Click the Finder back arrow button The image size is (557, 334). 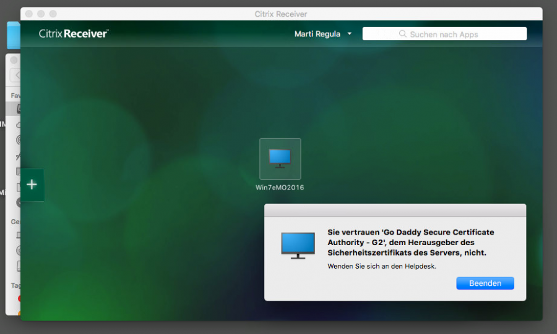(16, 75)
